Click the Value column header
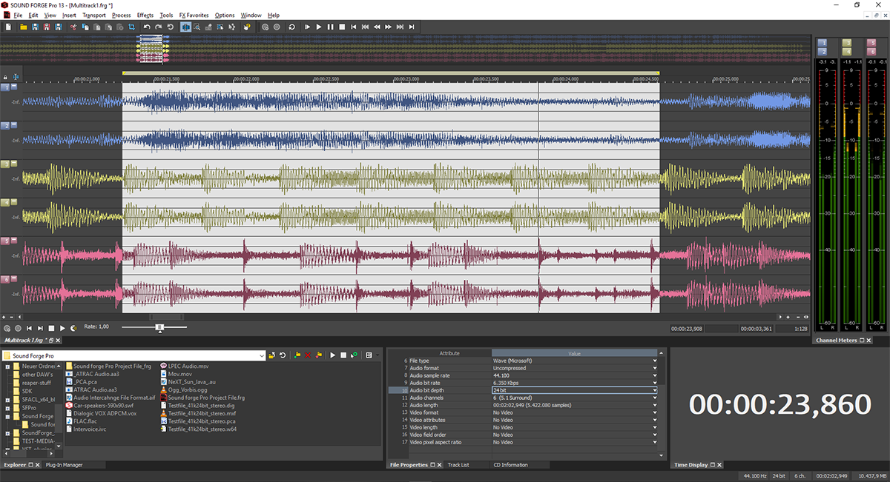The height and width of the screenshot is (482, 890). pos(574,353)
